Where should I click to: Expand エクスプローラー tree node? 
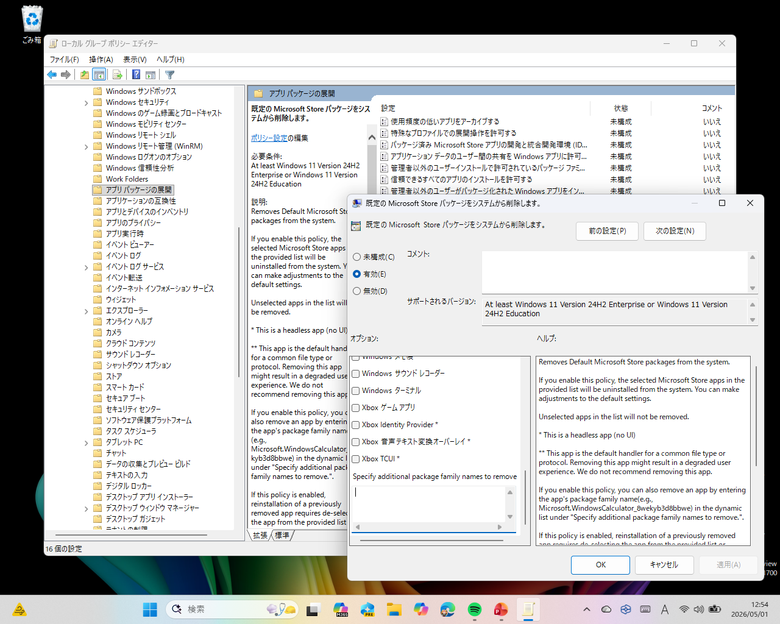(x=86, y=311)
